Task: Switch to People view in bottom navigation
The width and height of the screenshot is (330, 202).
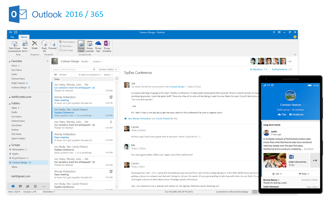Action: tap(27, 186)
